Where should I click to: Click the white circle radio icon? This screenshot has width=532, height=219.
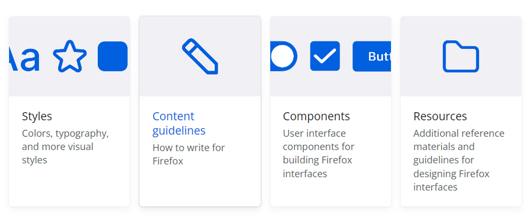click(x=283, y=56)
